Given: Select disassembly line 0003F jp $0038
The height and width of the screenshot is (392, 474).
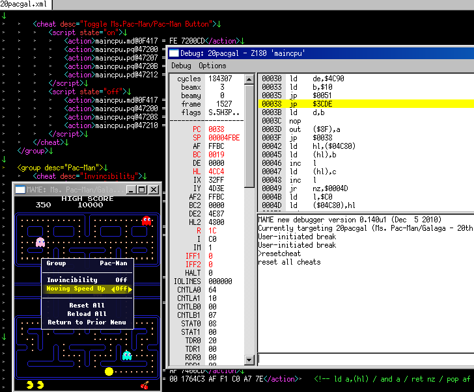Looking at the screenshot, I should (x=366, y=138).
